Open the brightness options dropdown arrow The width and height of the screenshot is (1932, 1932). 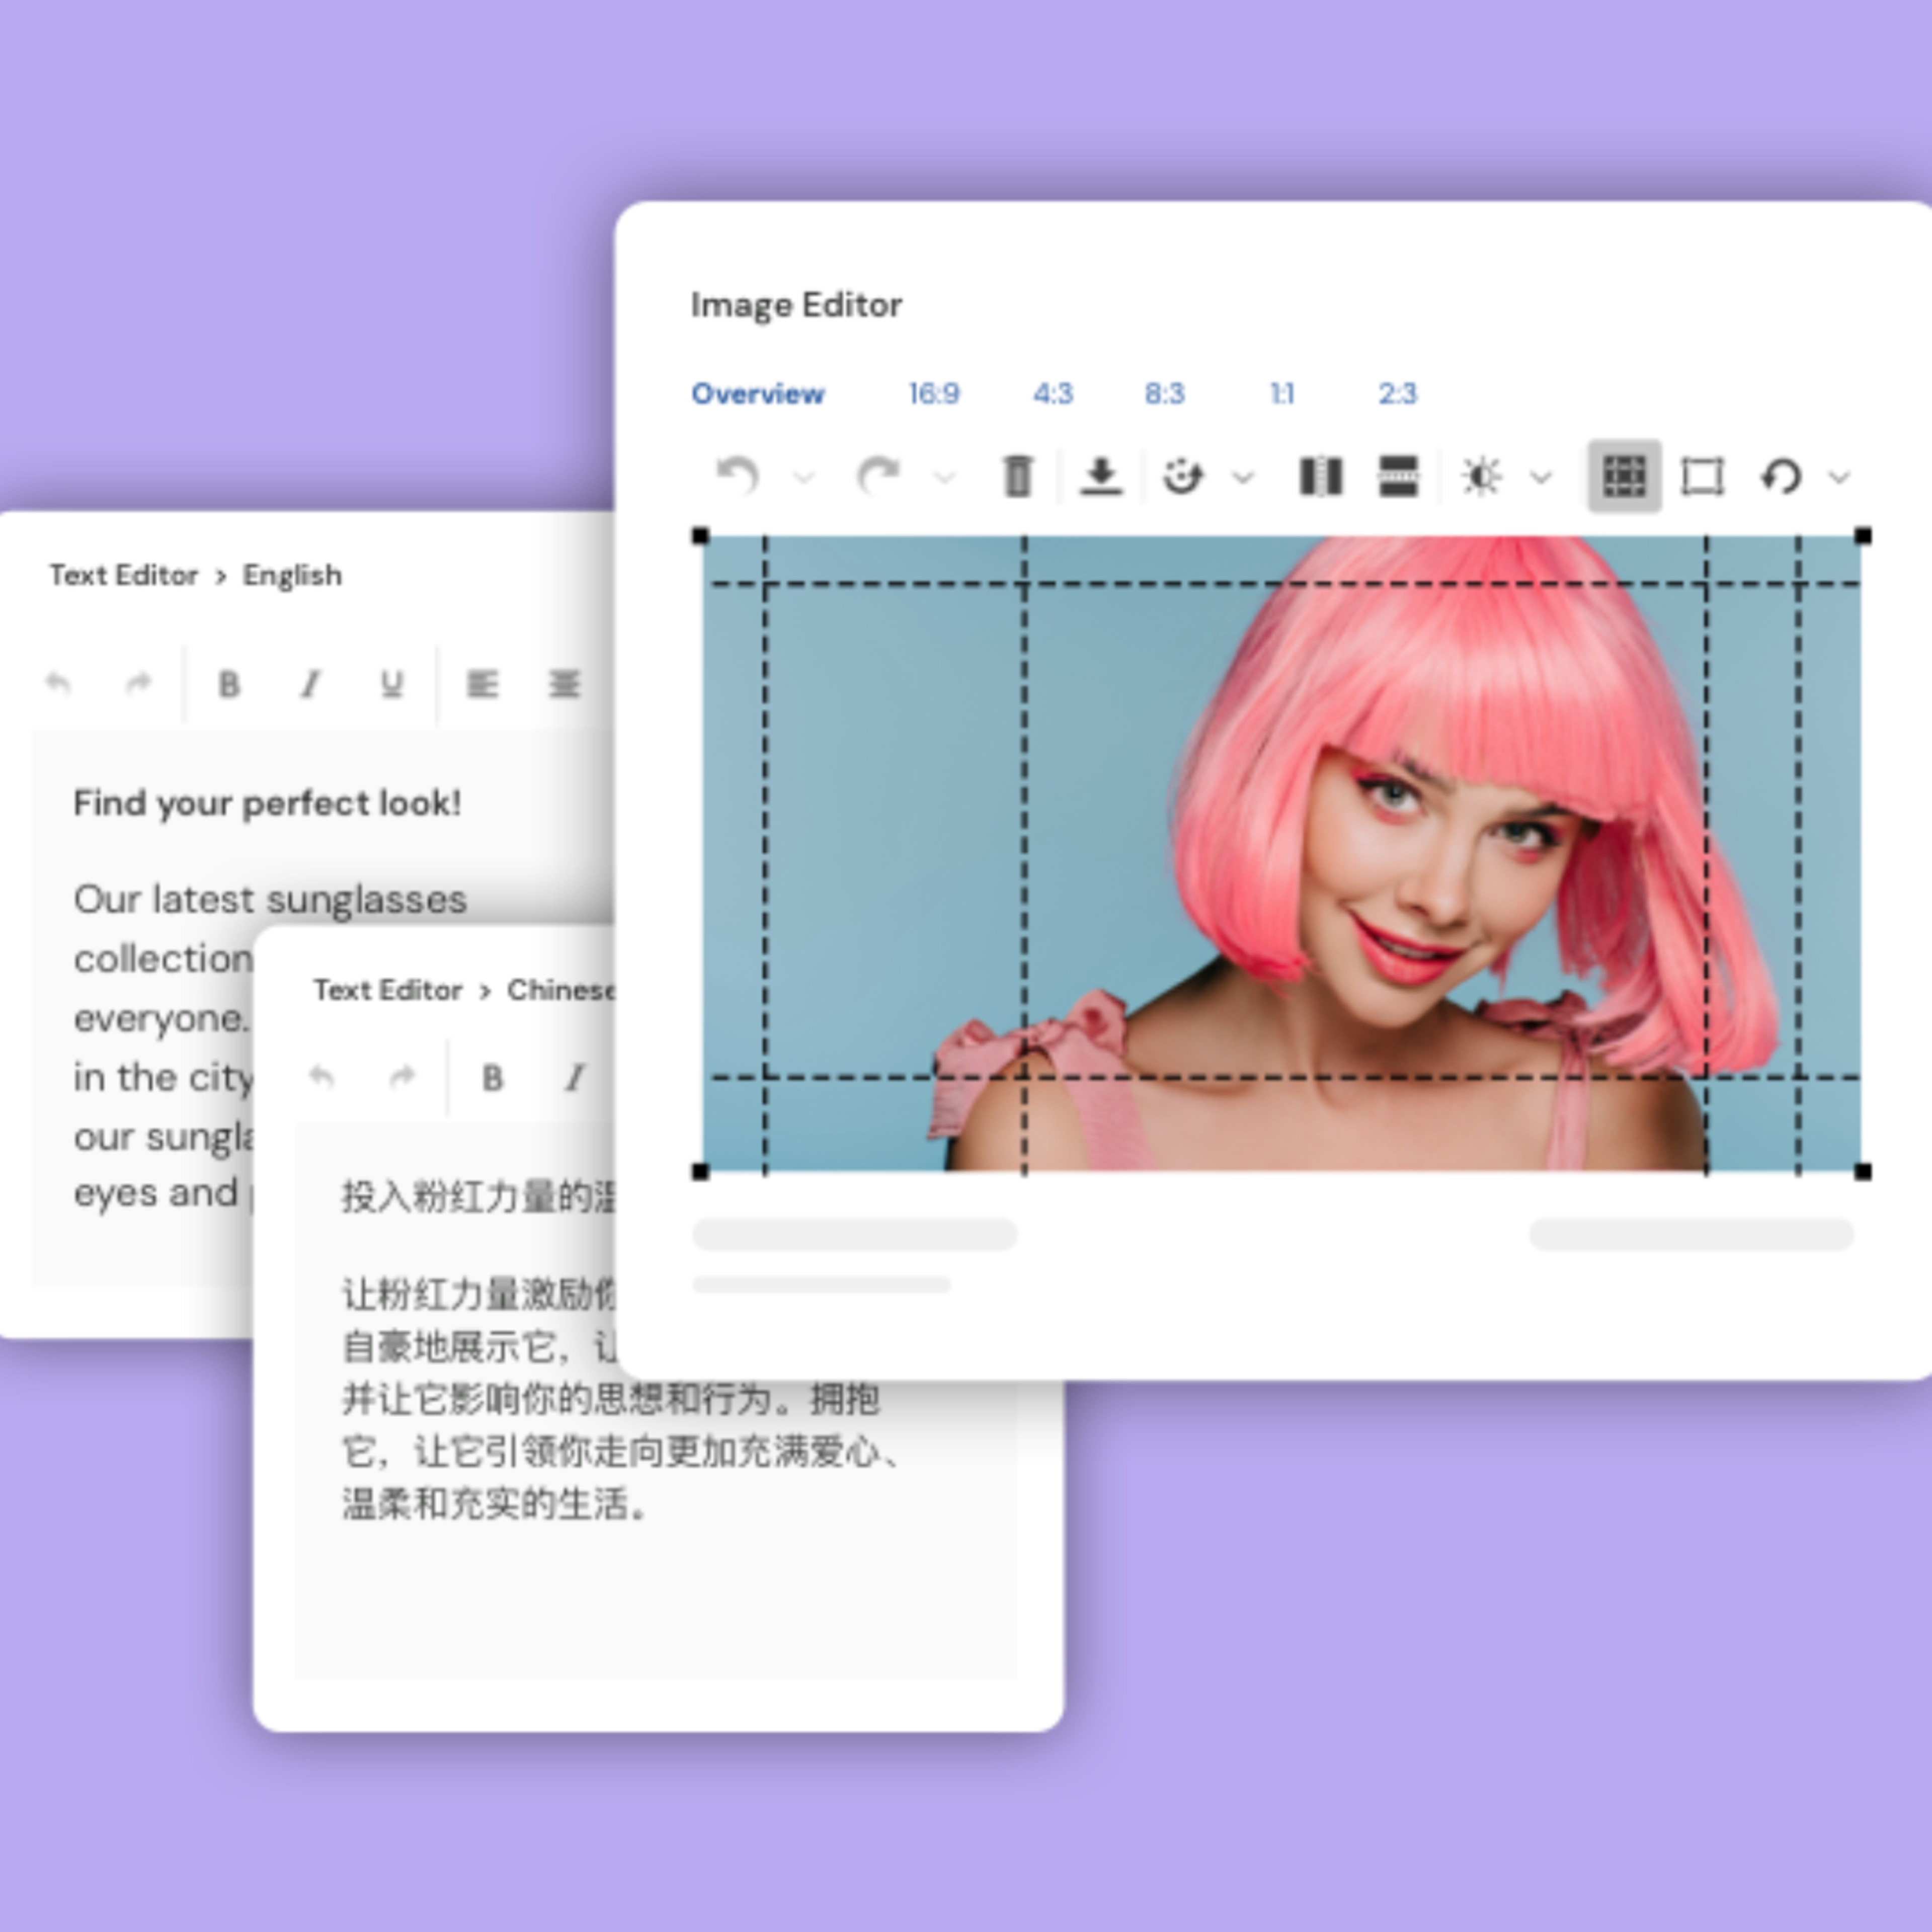(1541, 477)
